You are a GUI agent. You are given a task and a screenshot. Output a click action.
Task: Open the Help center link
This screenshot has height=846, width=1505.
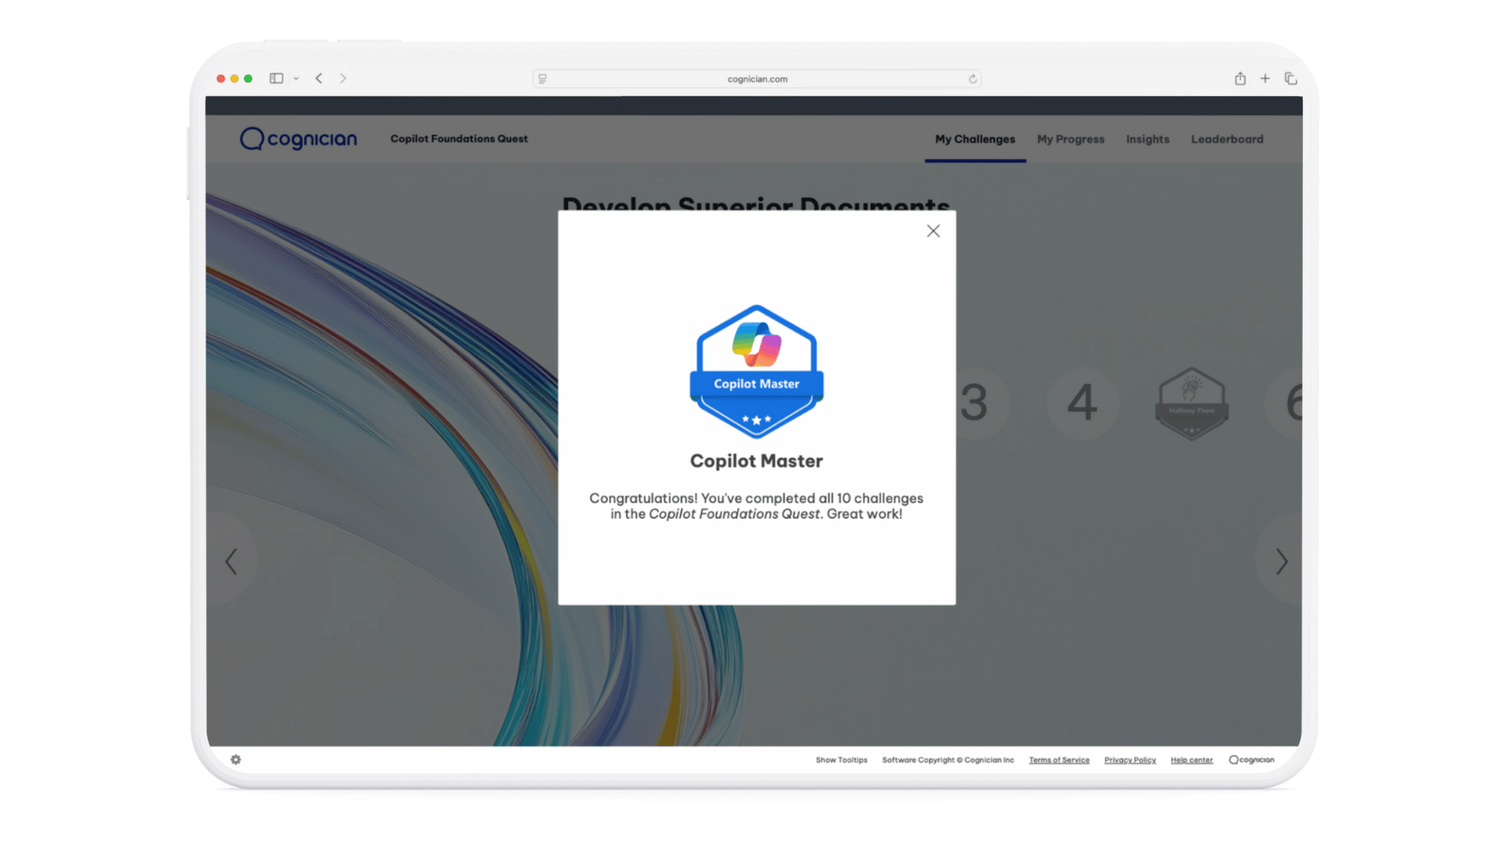1191,760
